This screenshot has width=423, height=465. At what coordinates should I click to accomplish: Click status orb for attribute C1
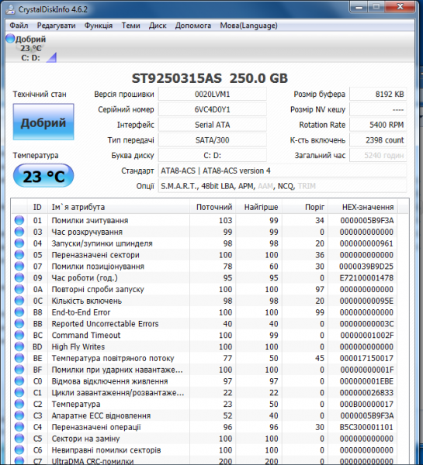19,392
